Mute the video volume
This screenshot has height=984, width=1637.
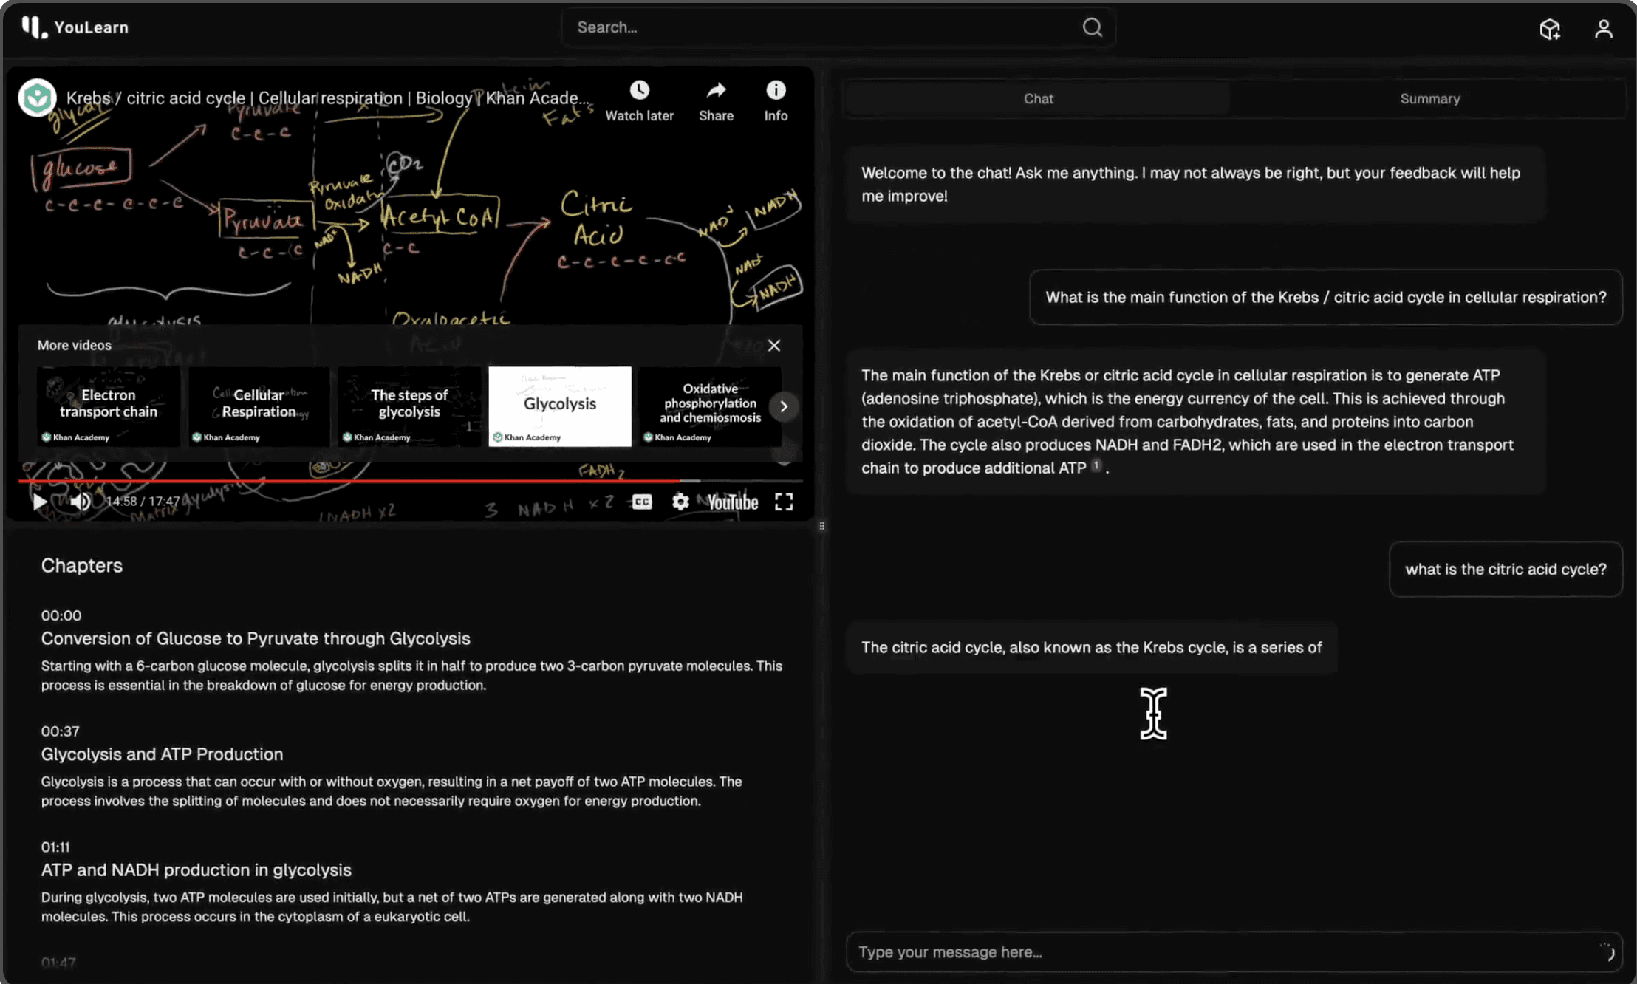(80, 502)
